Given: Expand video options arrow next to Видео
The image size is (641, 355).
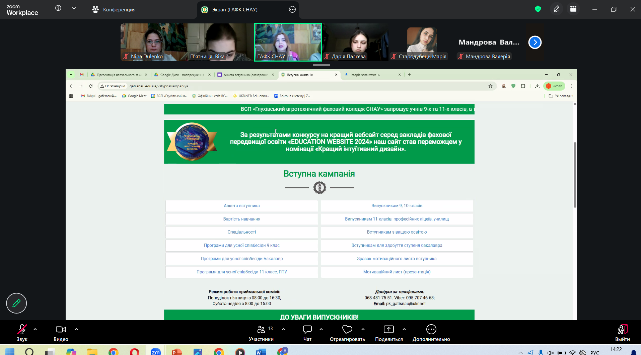Looking at the screenshot, I should click(76, 329).
